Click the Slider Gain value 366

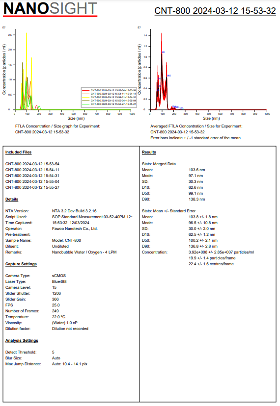pyautogui.click(x=56, y=299)
